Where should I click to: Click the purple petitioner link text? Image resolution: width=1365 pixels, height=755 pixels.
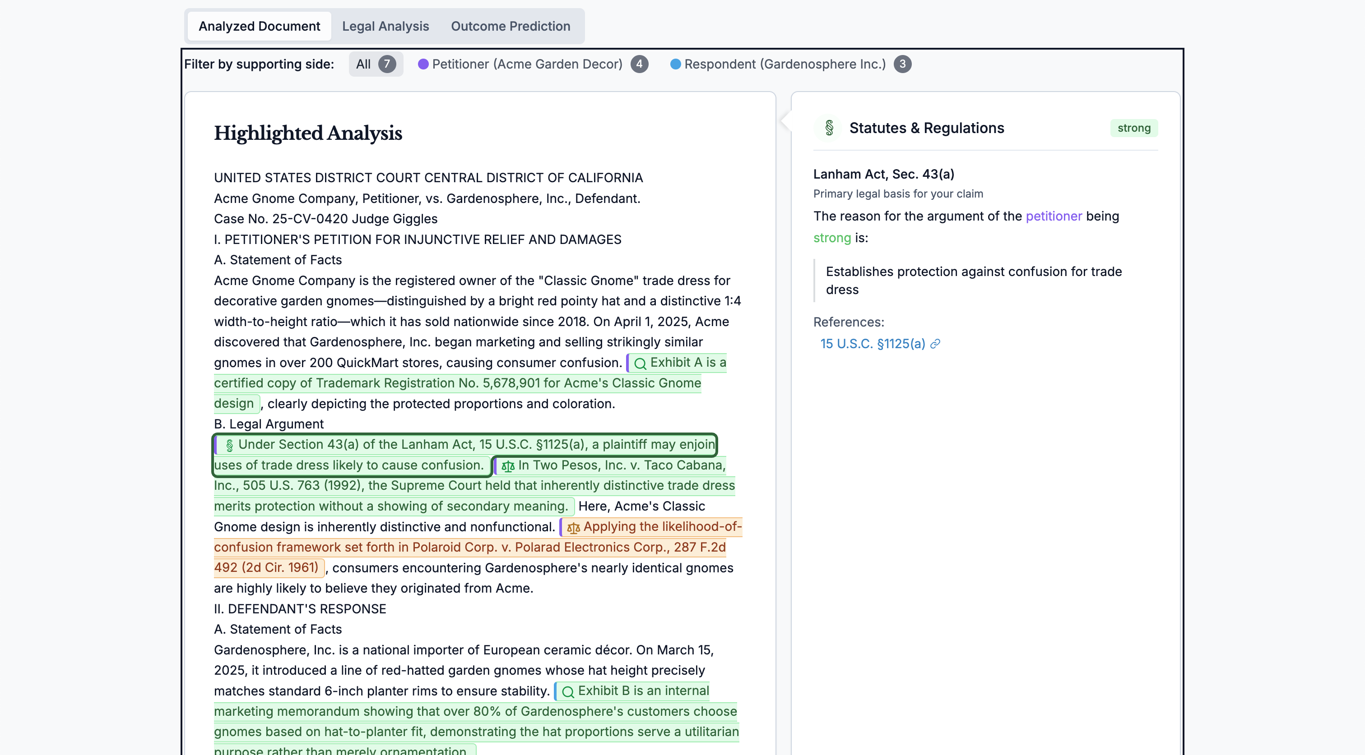pos(1053,216)
